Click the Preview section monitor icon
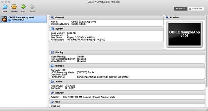Screen dimensions: 208x111 click(x=167, y=17)
